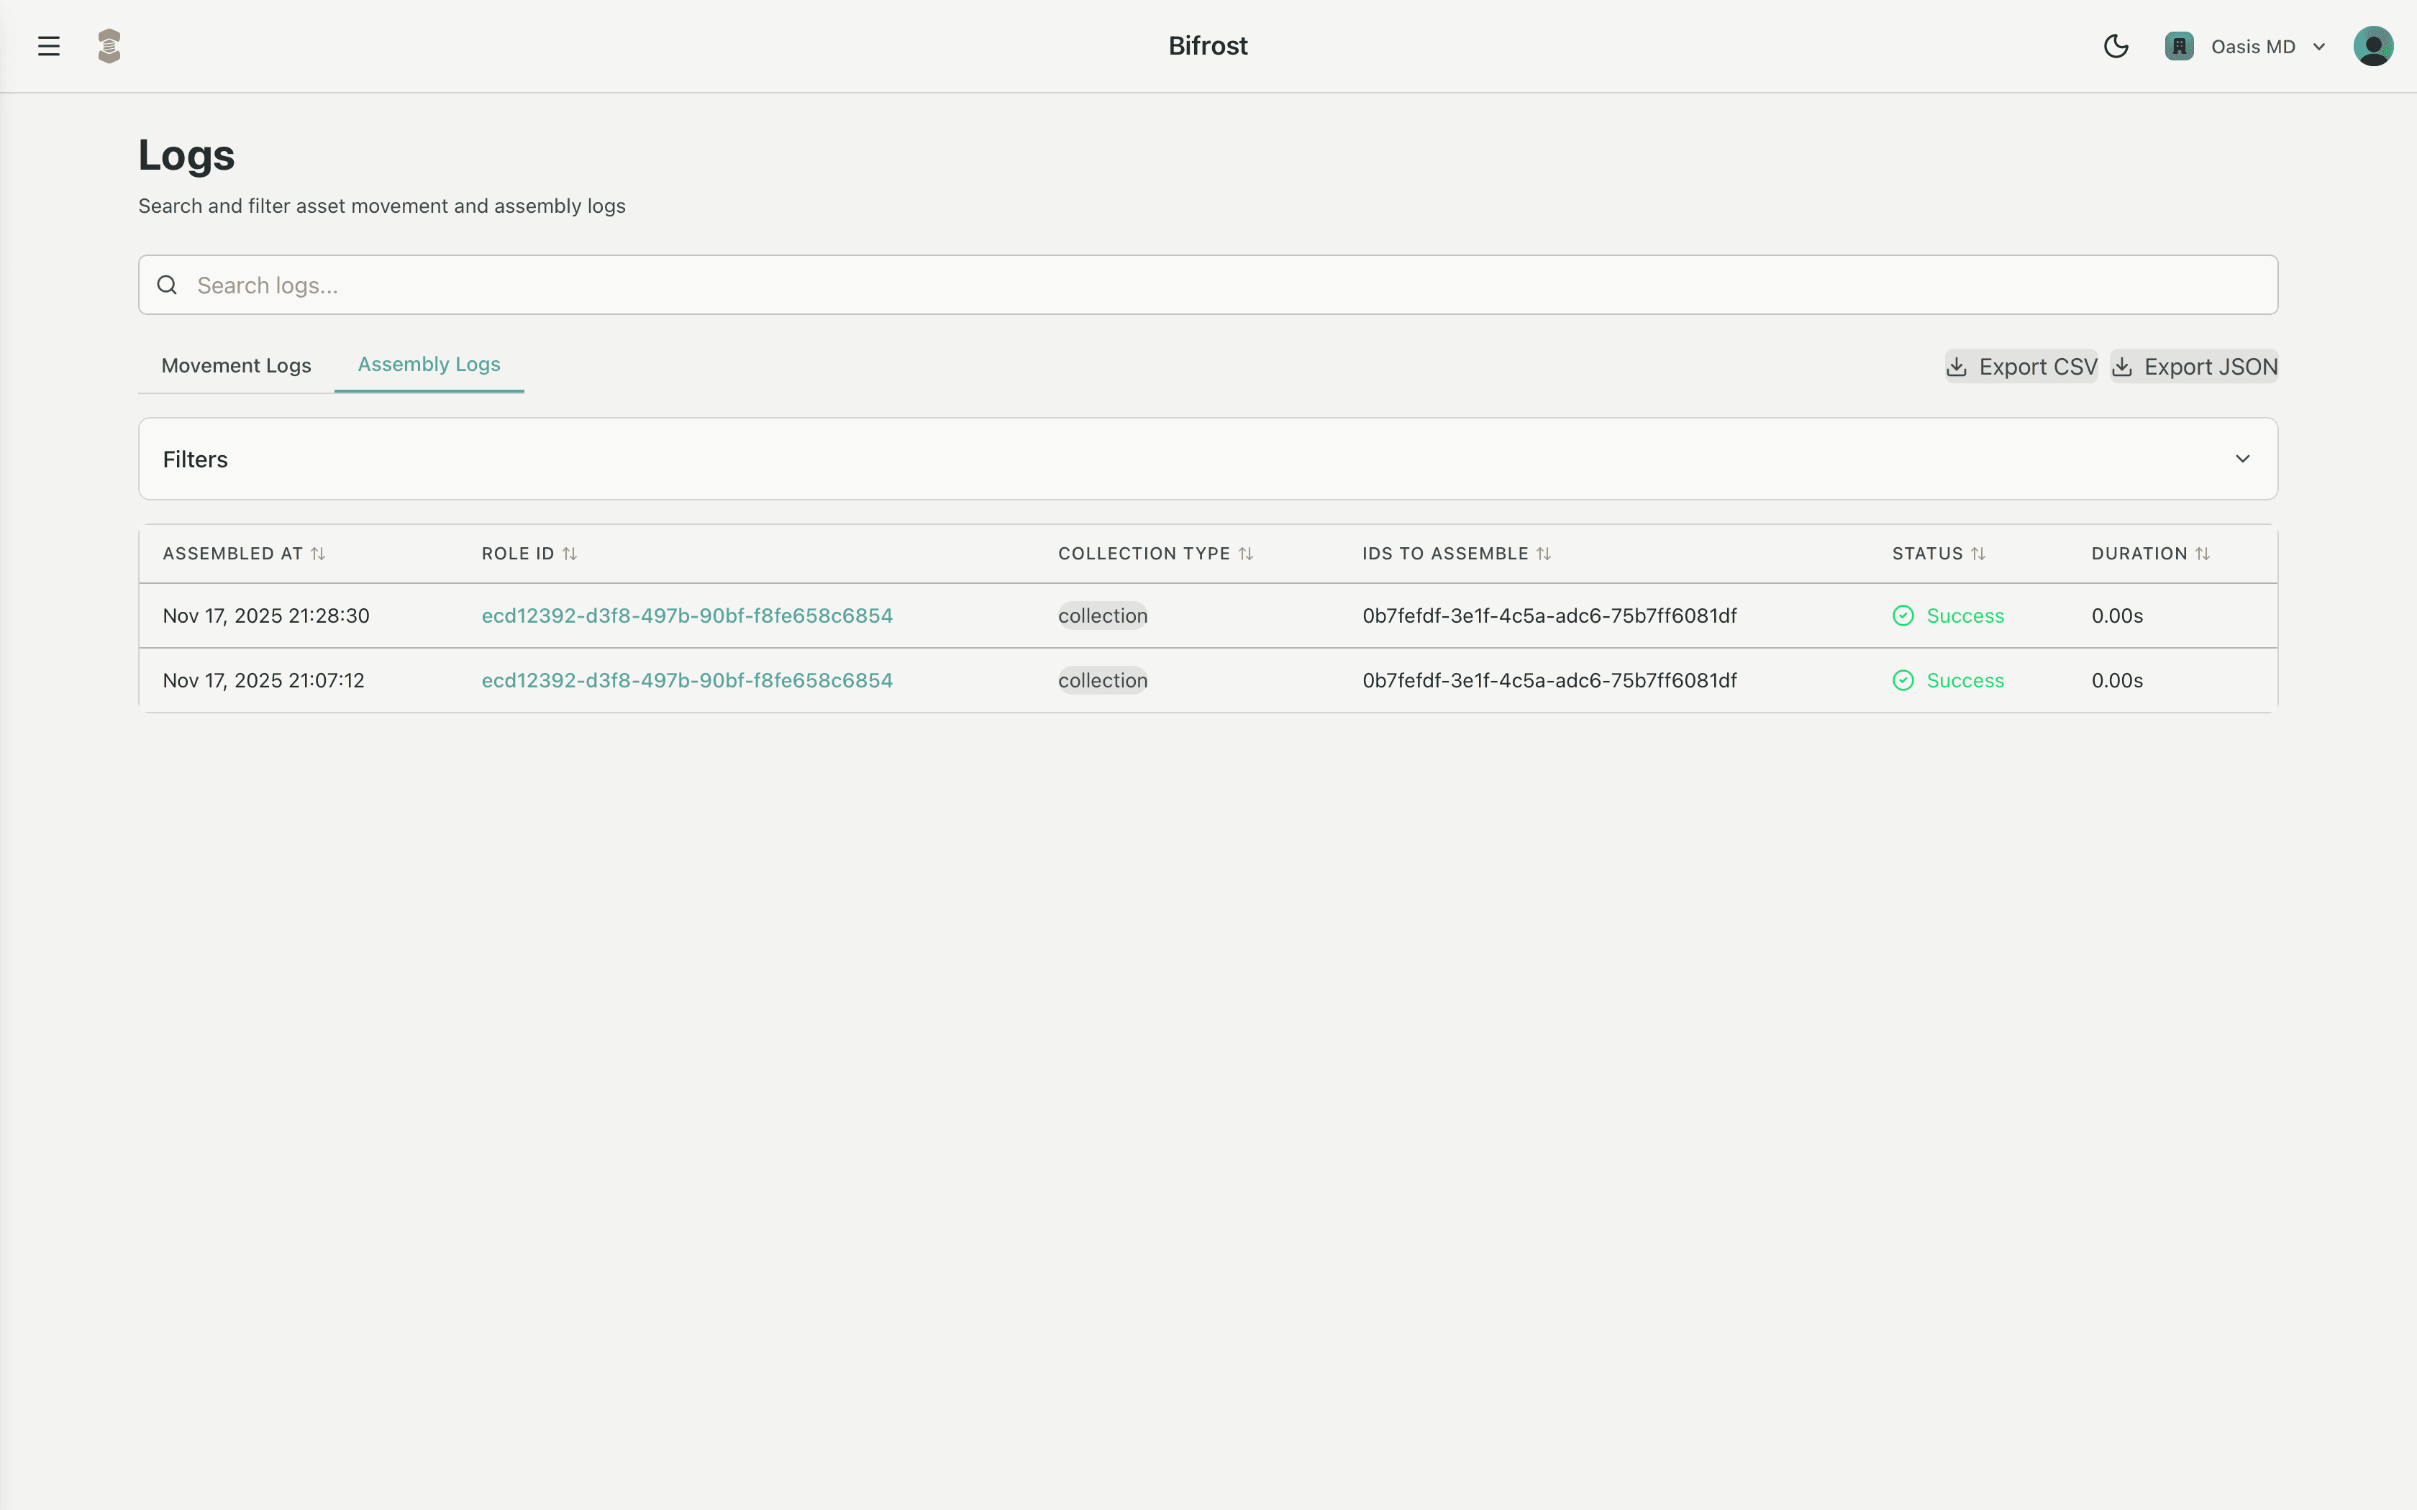Open the user profile avatar
Screen dimensions: 2417x1510
click(2373, 45)
